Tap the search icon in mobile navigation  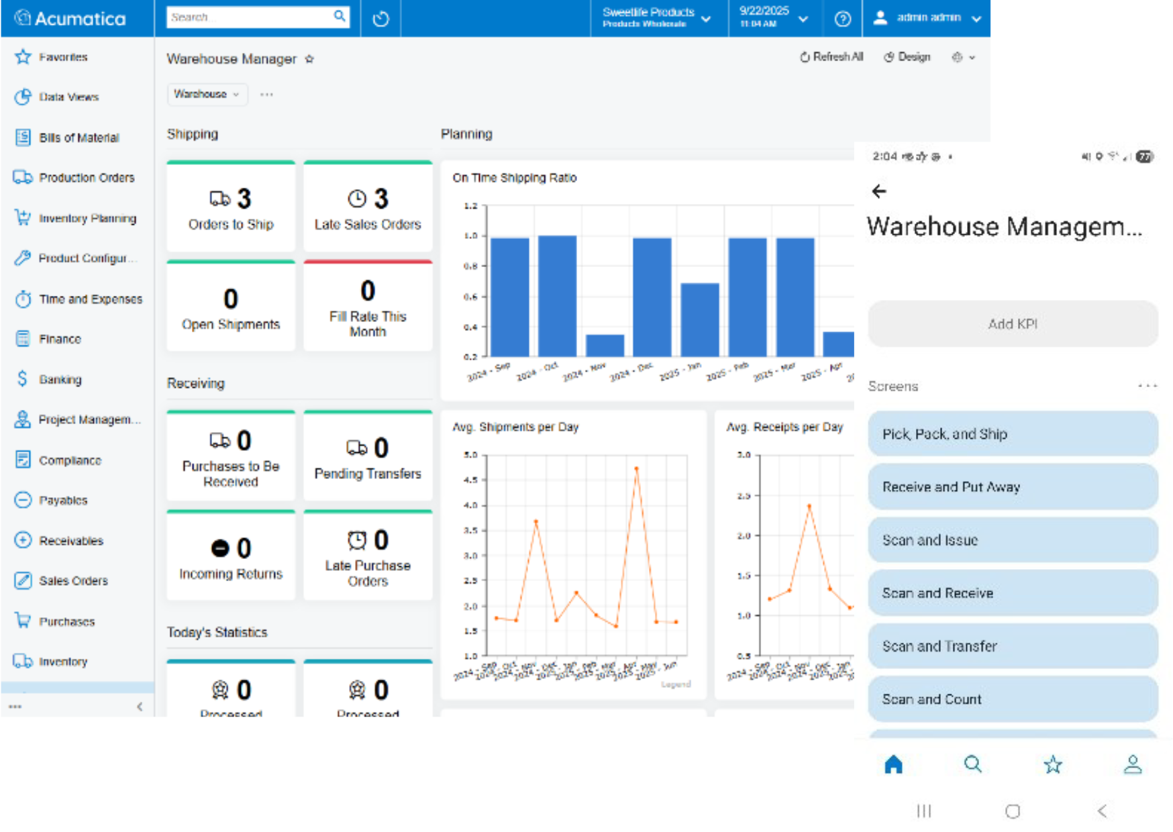972,764
